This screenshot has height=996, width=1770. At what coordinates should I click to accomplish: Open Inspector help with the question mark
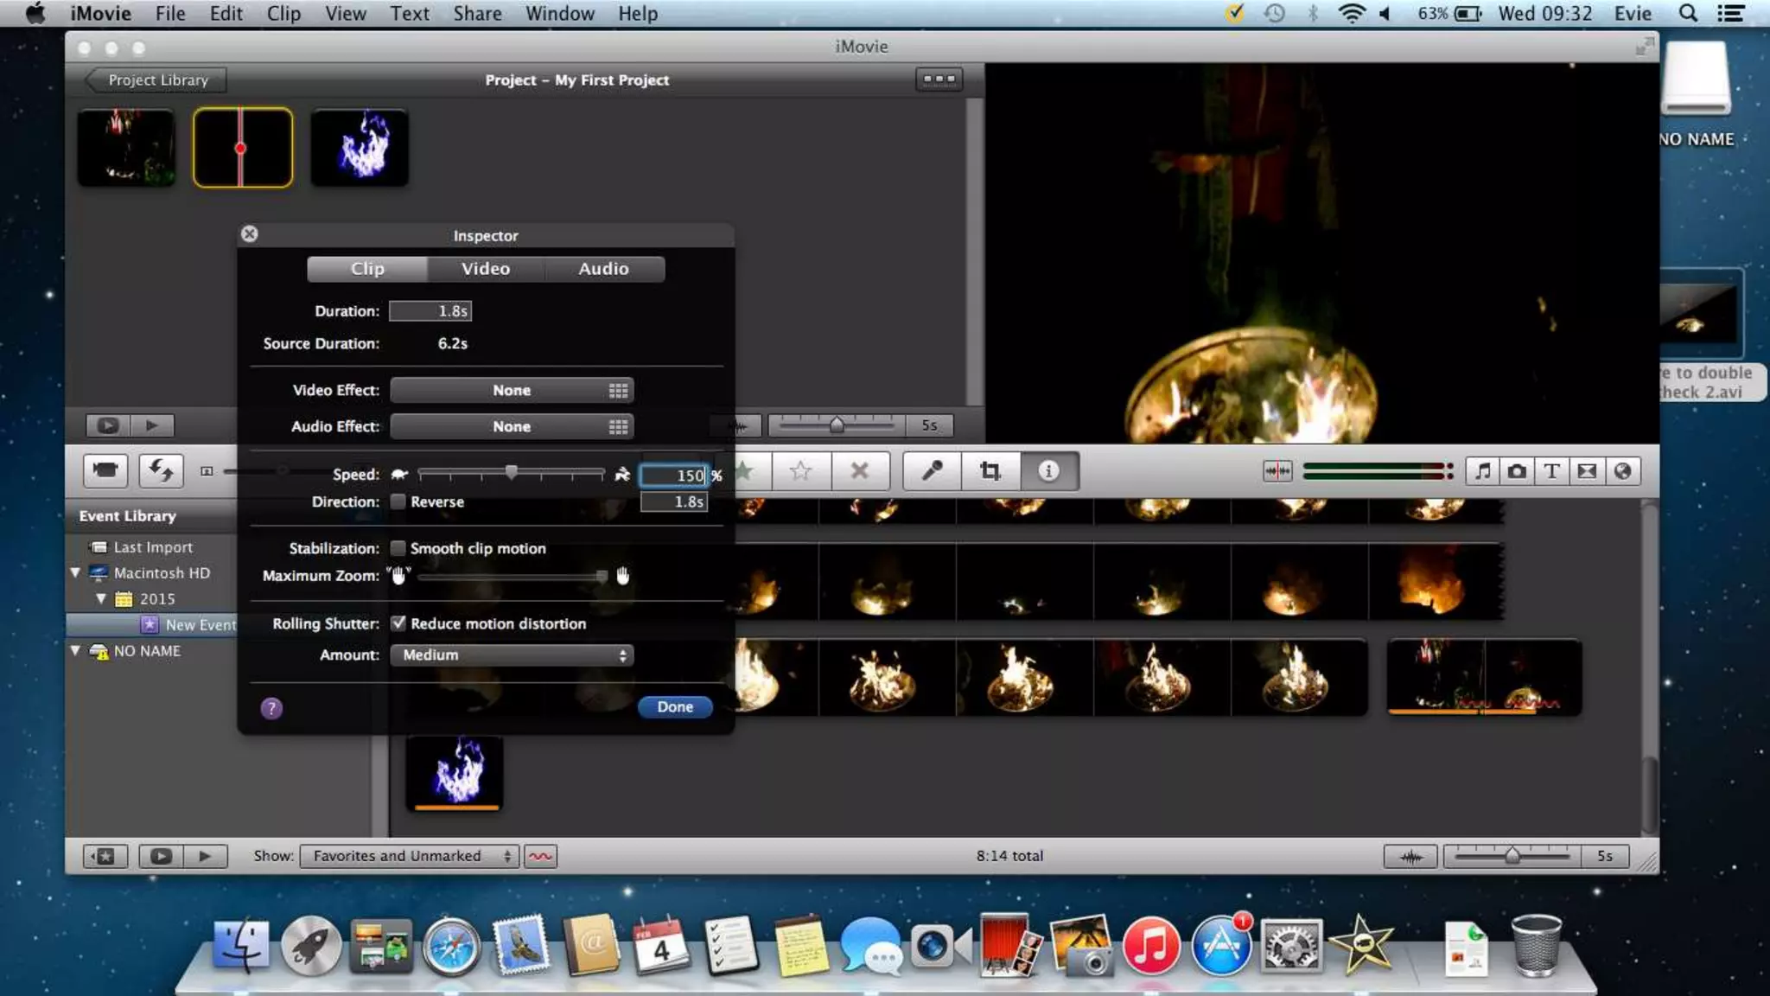click(x=271, y=709)
